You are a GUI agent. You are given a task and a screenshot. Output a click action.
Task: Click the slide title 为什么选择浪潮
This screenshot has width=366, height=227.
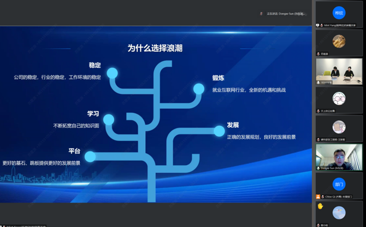click(x=155, y=48)
